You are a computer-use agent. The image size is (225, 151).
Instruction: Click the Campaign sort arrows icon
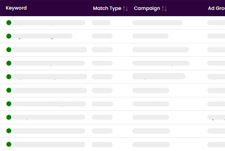[164, 9]
